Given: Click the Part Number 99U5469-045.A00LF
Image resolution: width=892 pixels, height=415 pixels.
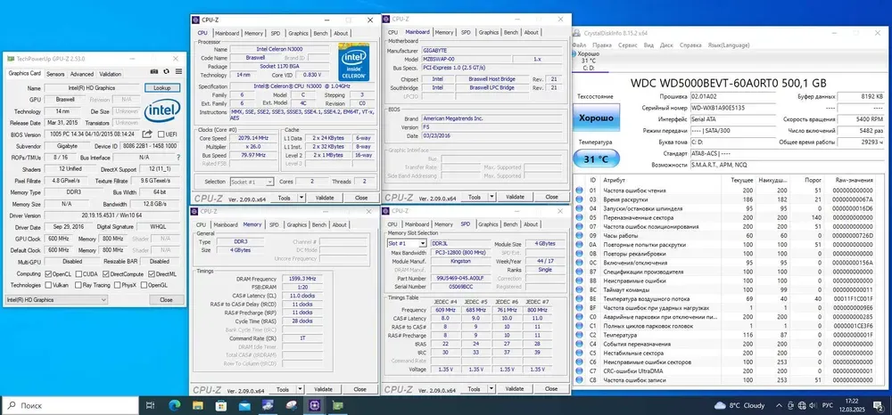Looking at the screenshot, I should point(458,279).
